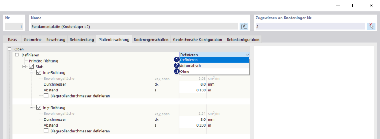Toggle the In x-Richtung checkbox

pyautogui.click(x=39, y=72)
